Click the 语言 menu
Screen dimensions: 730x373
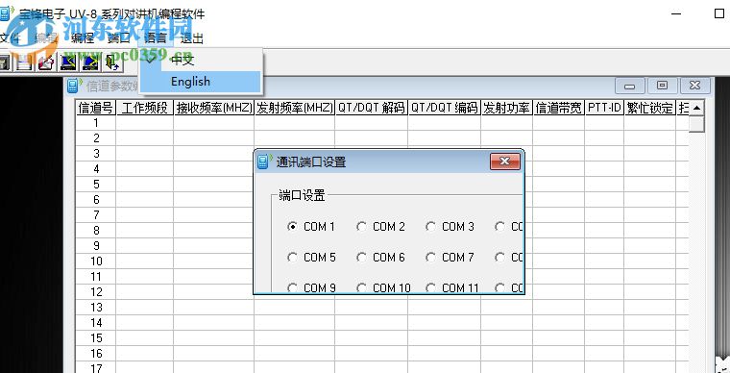coord(156,38)
